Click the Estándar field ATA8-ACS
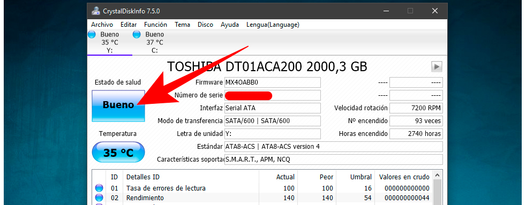This screenshot has height=205, width=526. pos(334,147)
